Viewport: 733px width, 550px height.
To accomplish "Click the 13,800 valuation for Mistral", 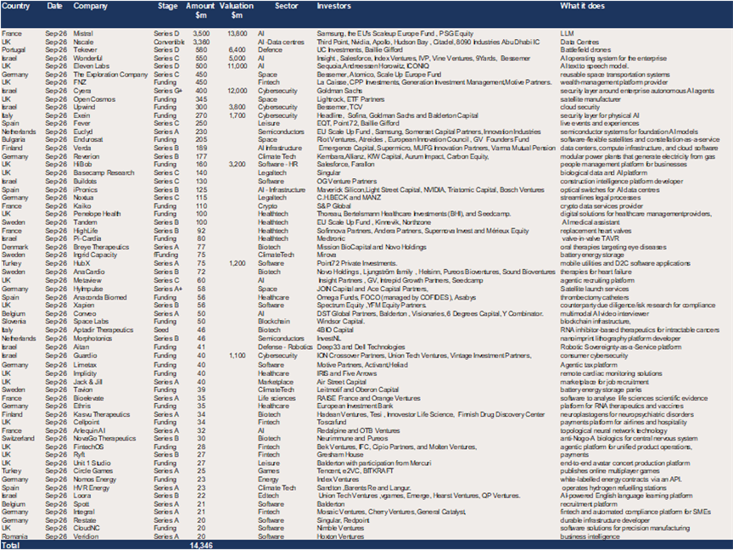I will click(237, 34).
